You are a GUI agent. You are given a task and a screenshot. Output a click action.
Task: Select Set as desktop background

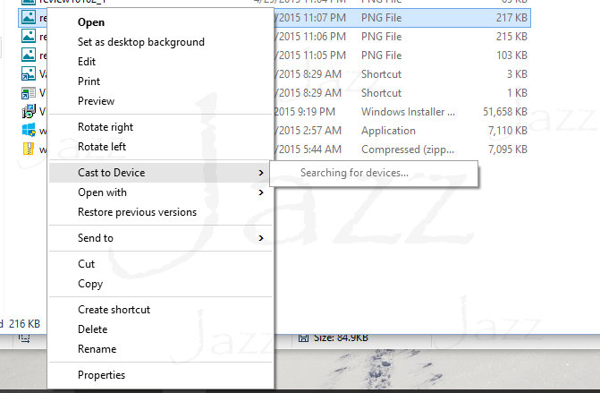tap(140, 42)
